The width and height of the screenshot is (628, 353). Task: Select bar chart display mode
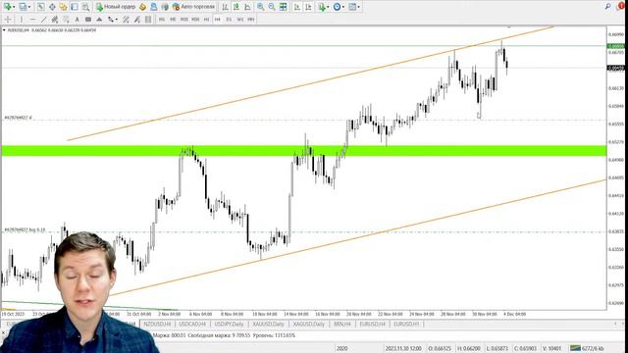pos(225,7)
